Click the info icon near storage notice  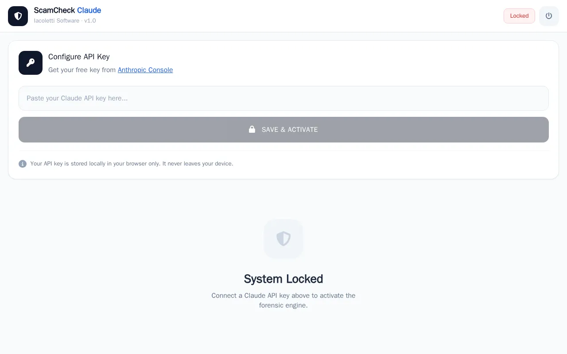(x=23, y=164)
